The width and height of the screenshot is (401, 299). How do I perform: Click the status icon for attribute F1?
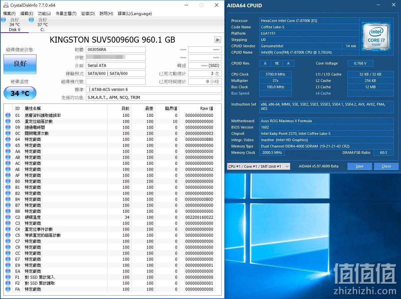pos(8,277)
